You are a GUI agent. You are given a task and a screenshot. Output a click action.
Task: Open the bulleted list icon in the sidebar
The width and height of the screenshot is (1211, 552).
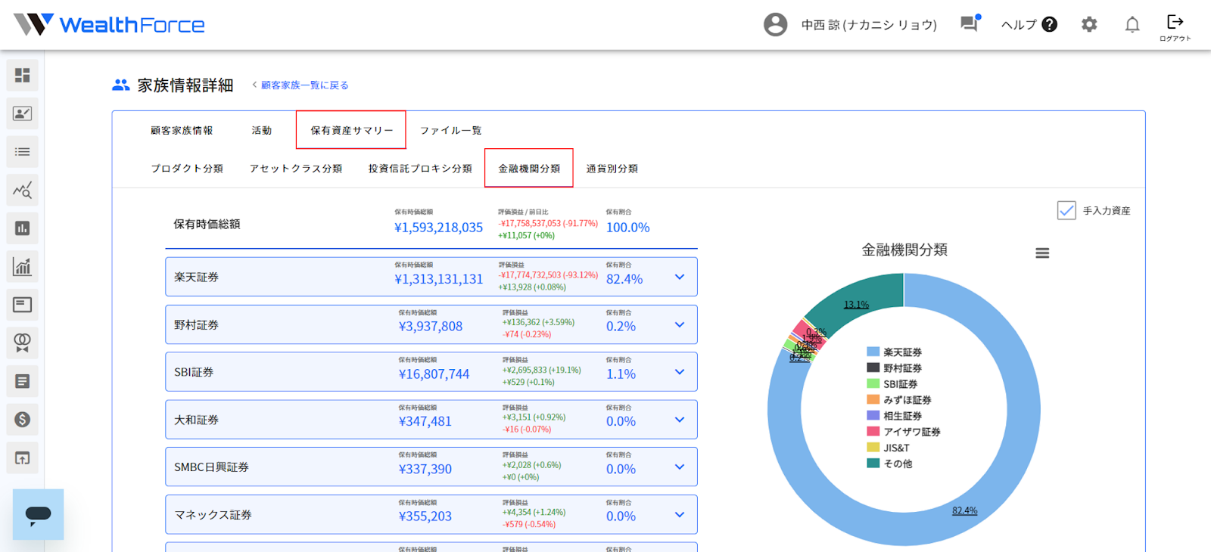(23, 152)
